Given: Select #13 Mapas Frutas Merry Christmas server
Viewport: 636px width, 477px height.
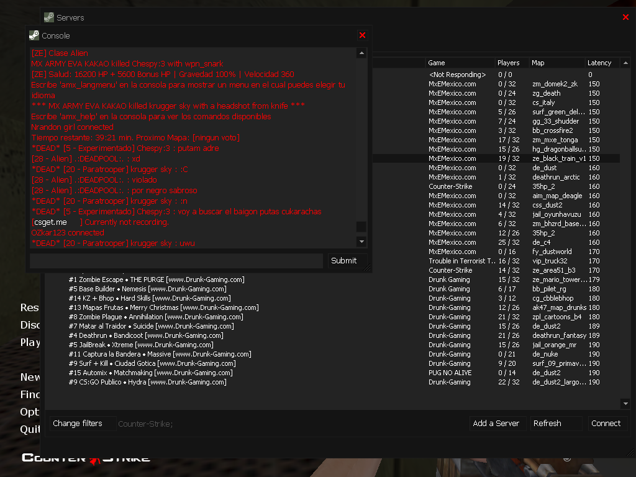Looking at the screenshot, I should tap(333, 308).
